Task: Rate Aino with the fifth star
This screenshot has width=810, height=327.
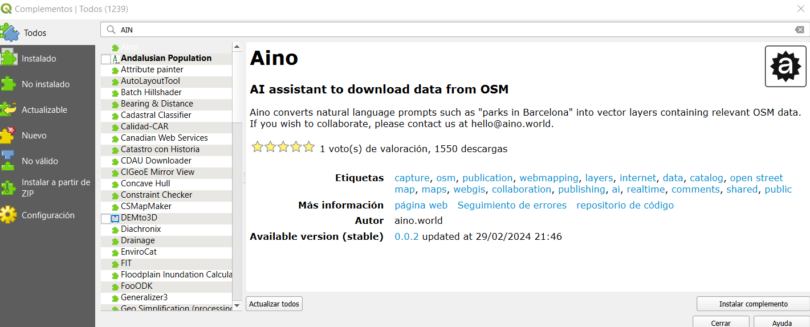Action: [309, 148]
